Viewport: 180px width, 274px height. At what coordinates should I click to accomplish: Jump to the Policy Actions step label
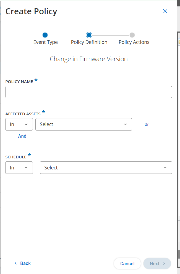coord(134,42)
